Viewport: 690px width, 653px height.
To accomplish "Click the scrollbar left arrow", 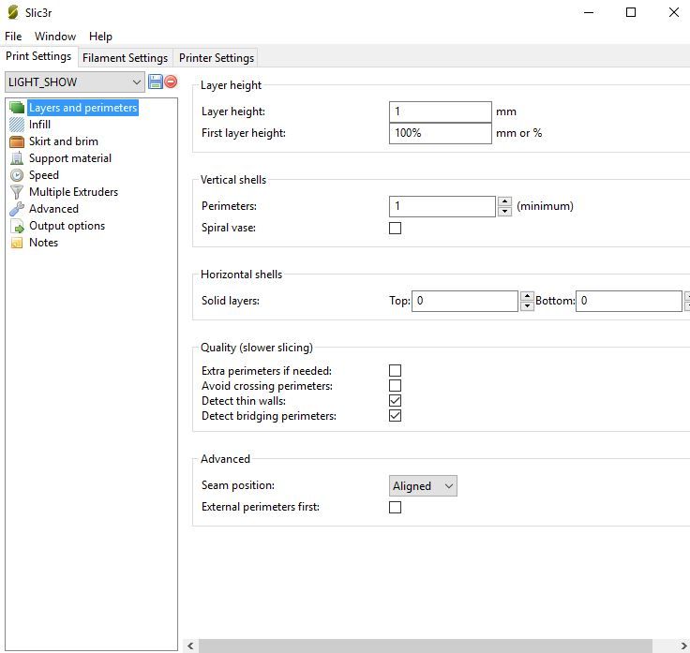I will coord(190,646).
